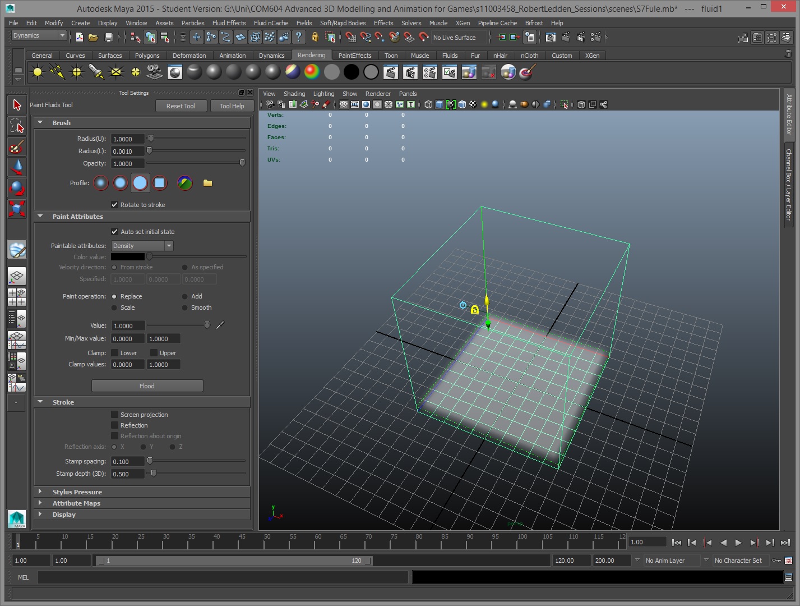Click the Flood button

pyautogui.click(x=147, y=386)
